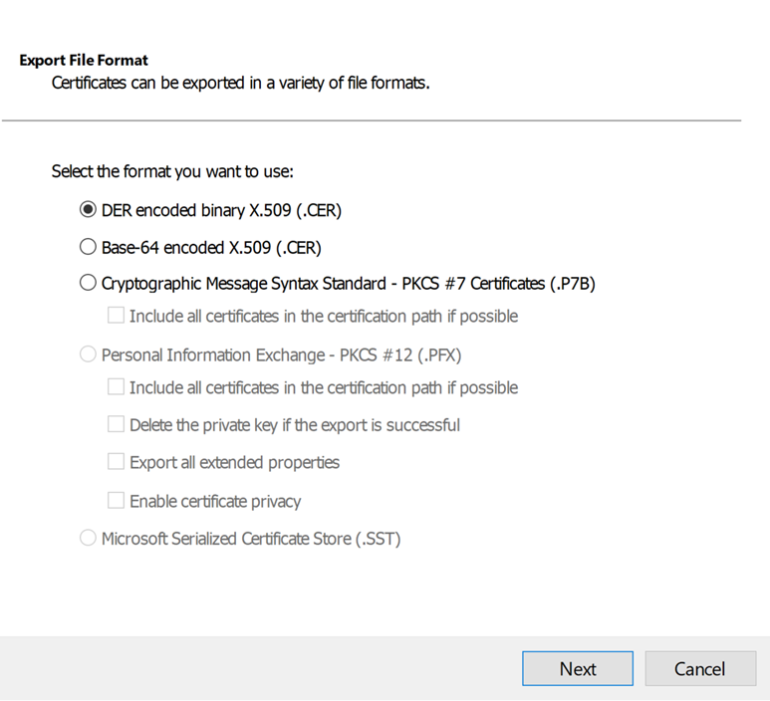Click the 'Base-64 encoded X.509 (.CER)' label text
Image resolution: width=770 pixels, height=701 pixels.
point(211,247)
